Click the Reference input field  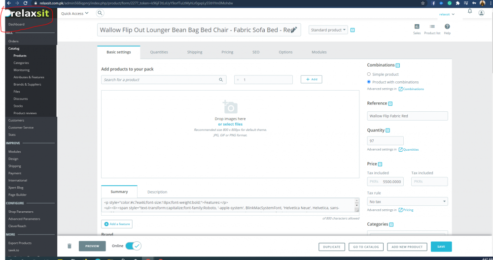[x=408, y=116]
